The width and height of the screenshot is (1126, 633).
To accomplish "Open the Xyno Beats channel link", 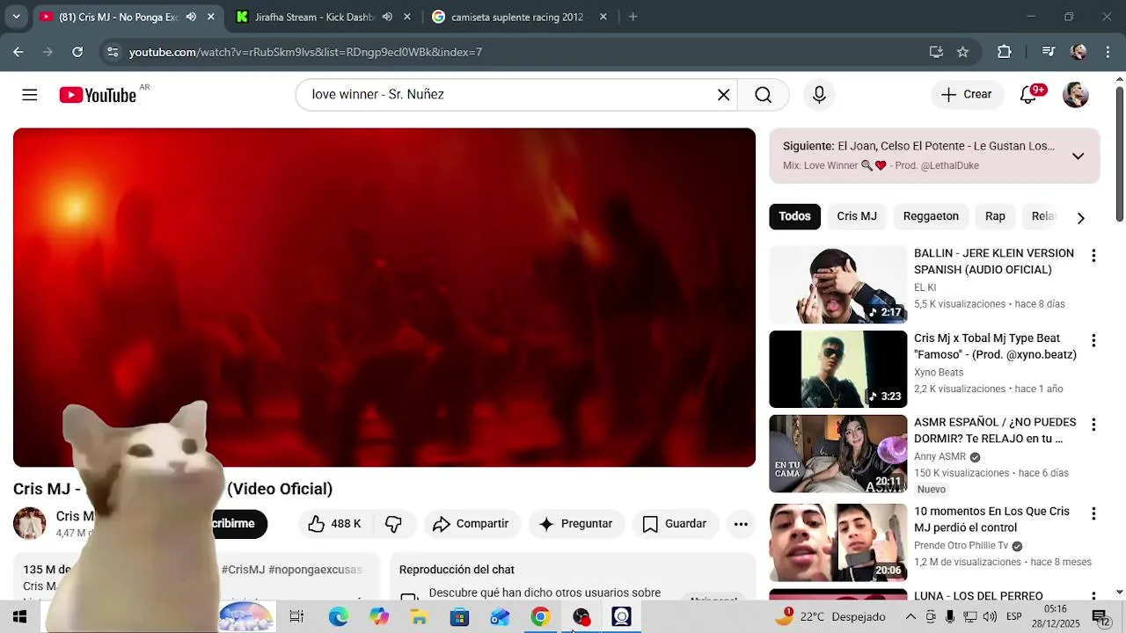I will 939,372.
